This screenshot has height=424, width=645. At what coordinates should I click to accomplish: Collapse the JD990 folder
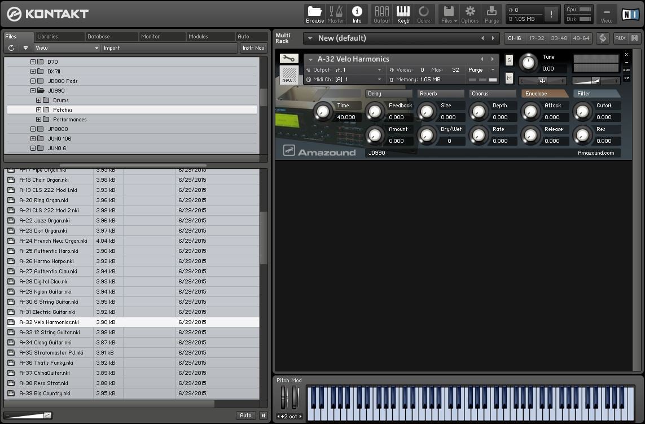33,90
